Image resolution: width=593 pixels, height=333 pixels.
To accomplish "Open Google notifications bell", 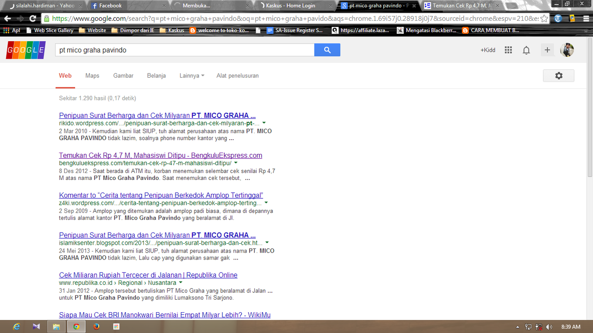I will point(526,50).
